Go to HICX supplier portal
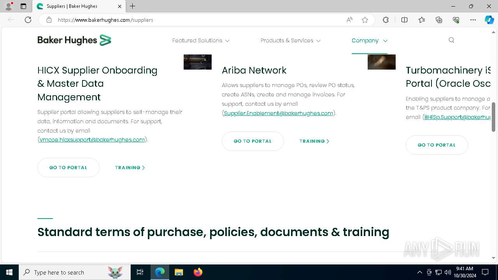The height and width of the screenshot is (280, 498). tap(68, 168)
